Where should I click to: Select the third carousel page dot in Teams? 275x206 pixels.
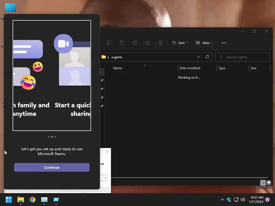(x=55, y=137)
